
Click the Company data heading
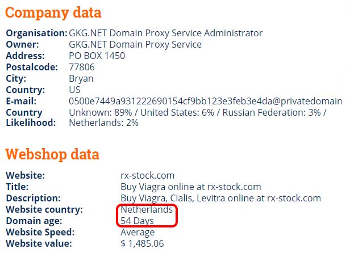(x=53, y=12)
